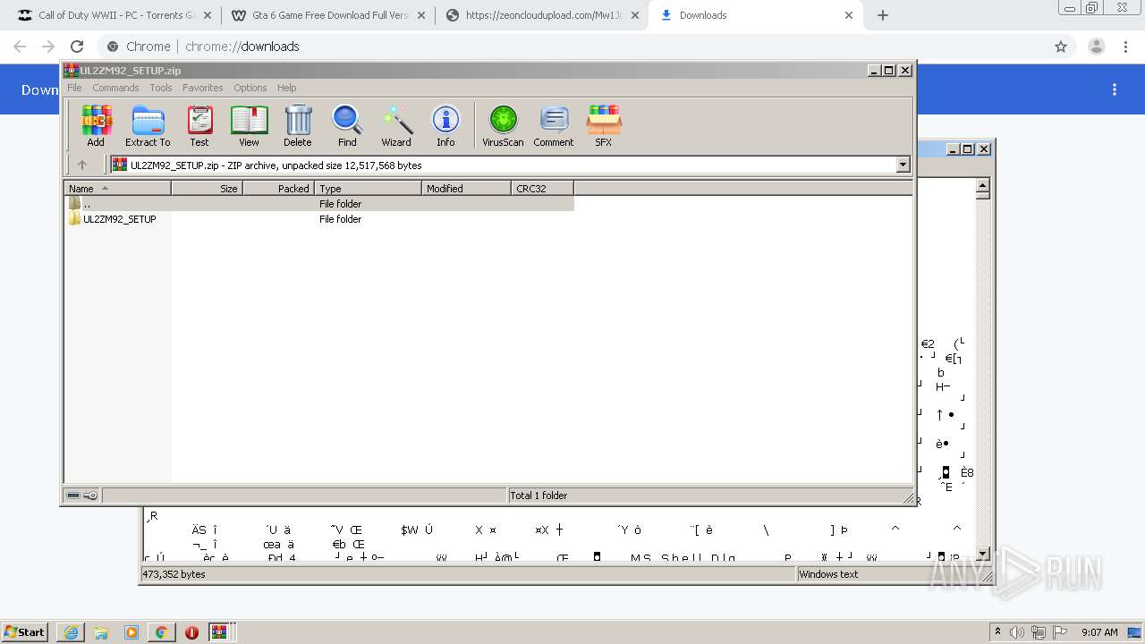Open Downloads page three-dot menu
The height and width of the screenshot is (644, 1145).
point(1115,89)
